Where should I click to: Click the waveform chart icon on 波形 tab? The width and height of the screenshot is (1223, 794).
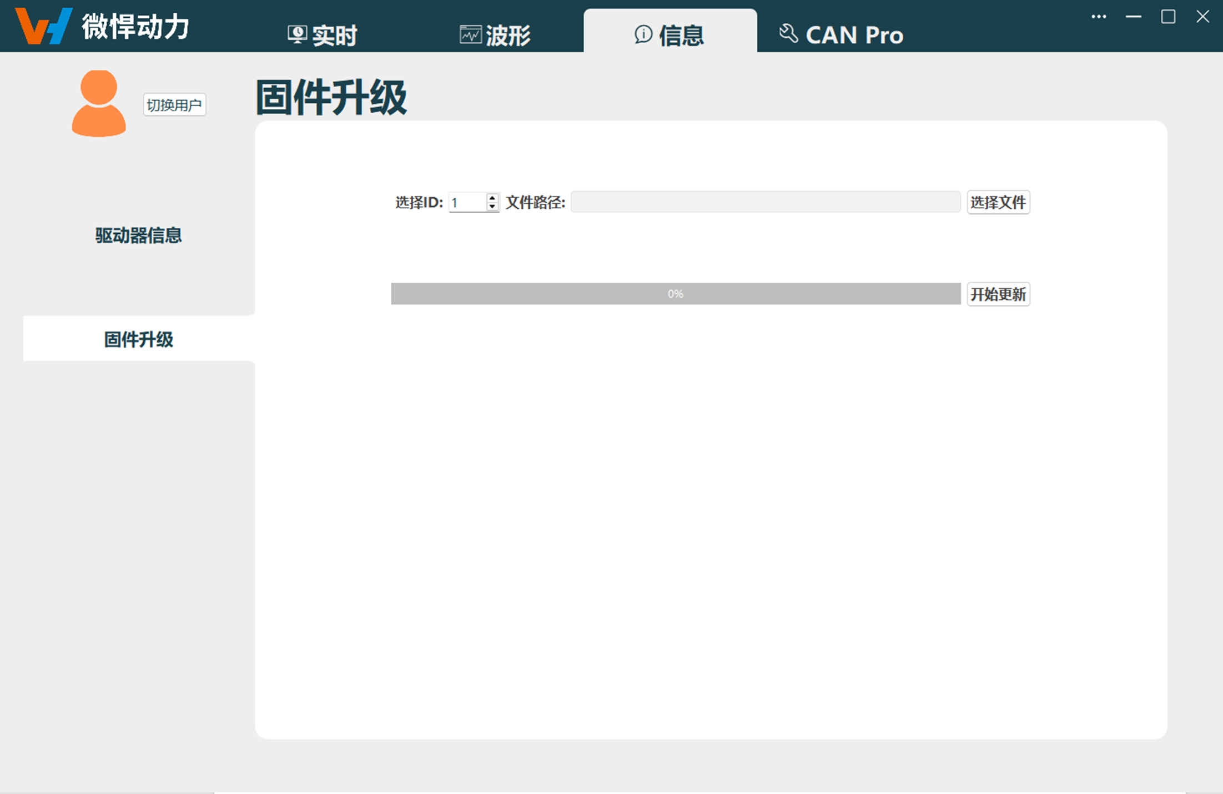[470, 34]
